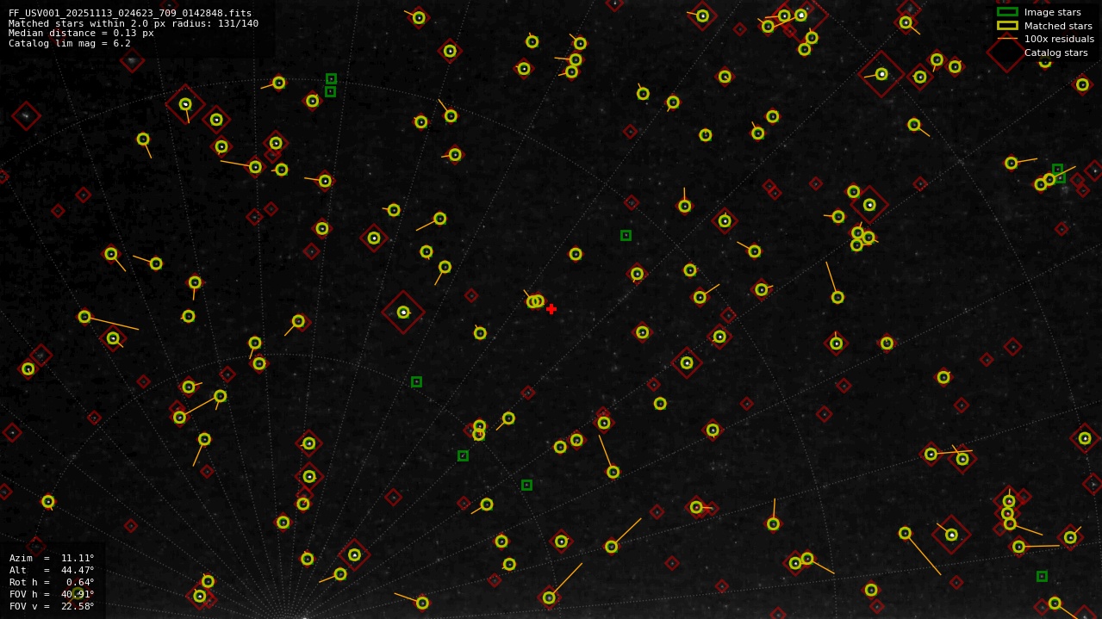The height and width of the screenshot is (619, 1102).
Task: Click the 'FOV v = 22.58°' readout
Action: tap(52, 606)
